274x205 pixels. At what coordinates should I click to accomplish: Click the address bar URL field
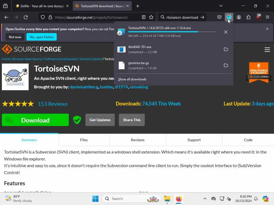click(96, 17)
